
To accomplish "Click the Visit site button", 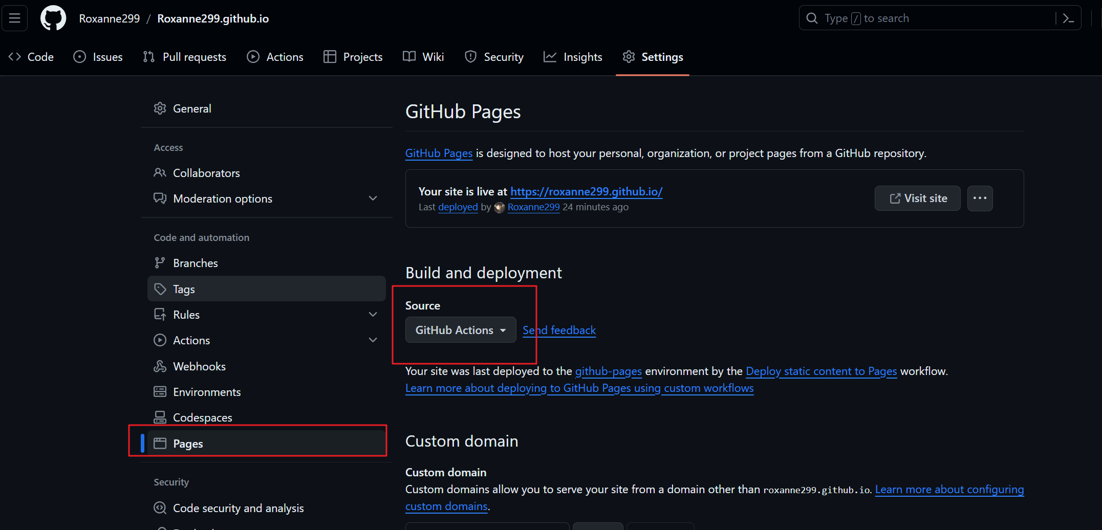I will 918,198.
